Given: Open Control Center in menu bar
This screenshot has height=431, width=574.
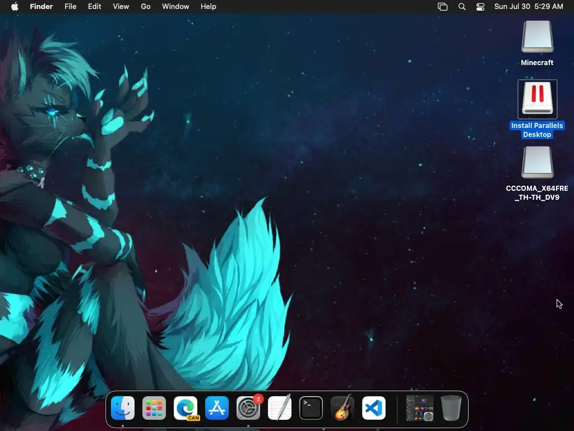Looking at the screenshot, I should (x=480, y=7).
